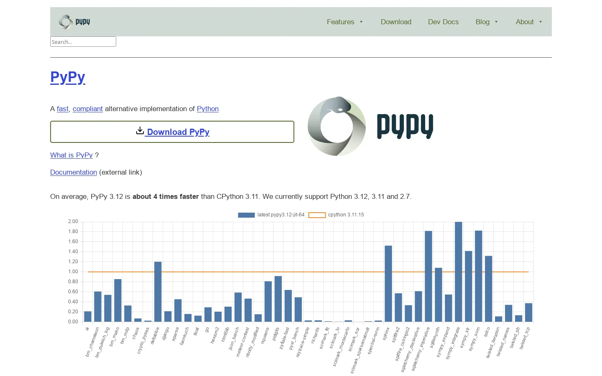This screenshot has width=602, height=376.
Task: Click the sympy_integrate bar in chart
Action: [459, 272]
